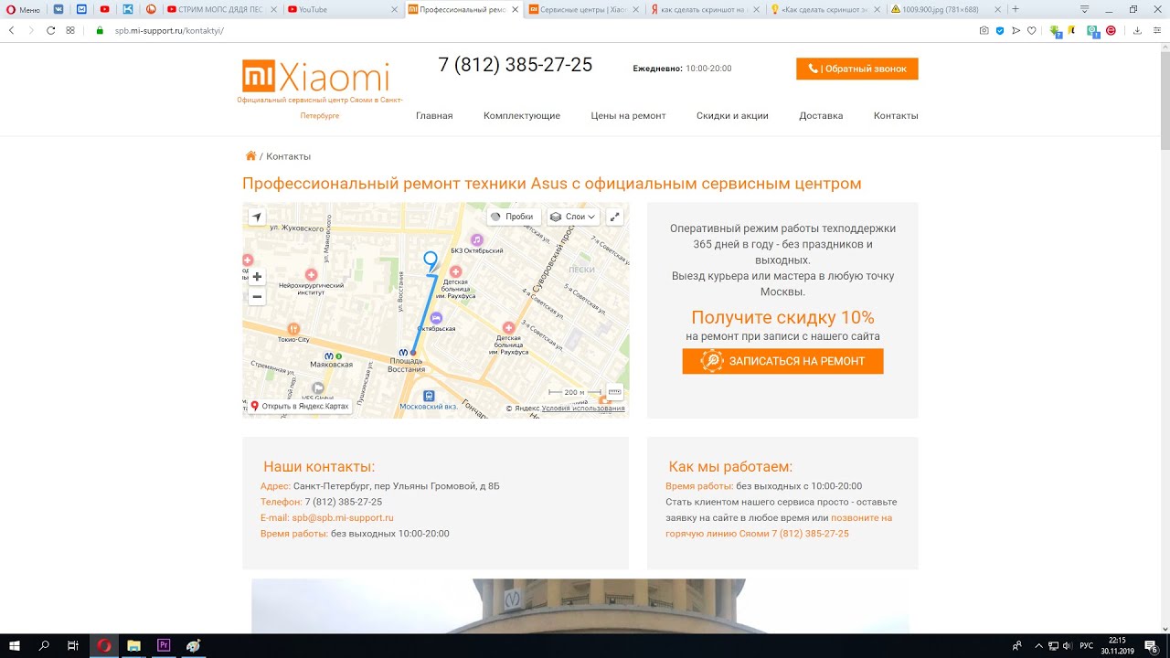Click the spb@spb.mi-support.ru email link

coord(343,517)
